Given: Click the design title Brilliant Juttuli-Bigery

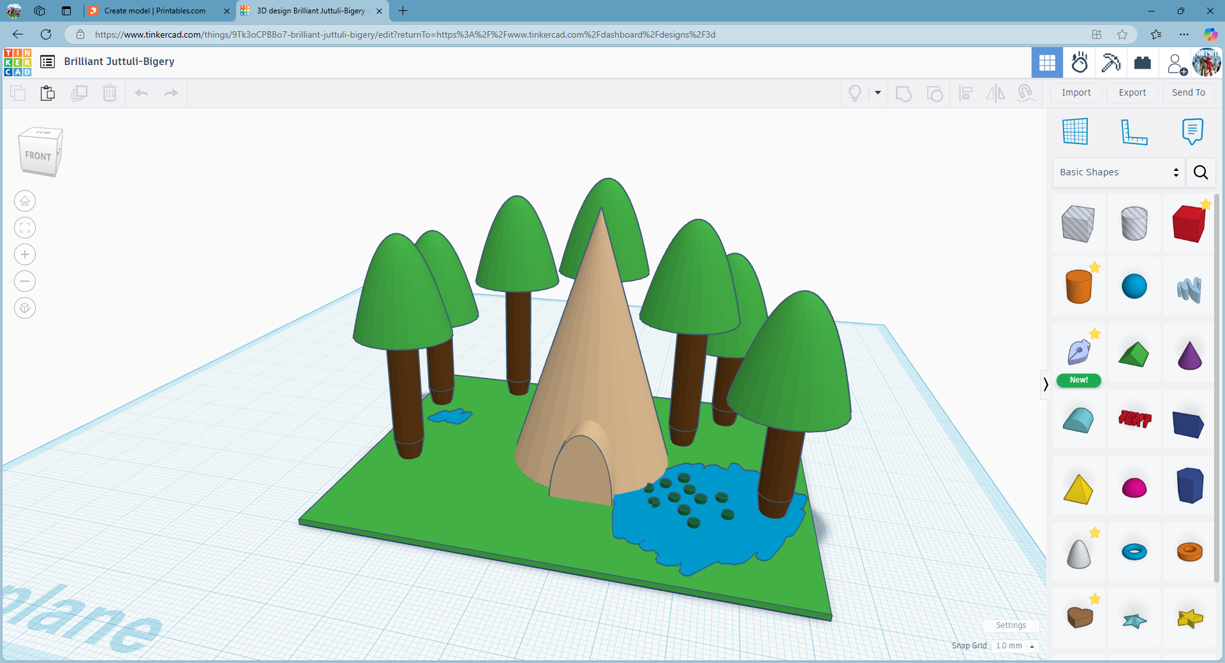Looking at the screenshot, I should click(119, 61).
